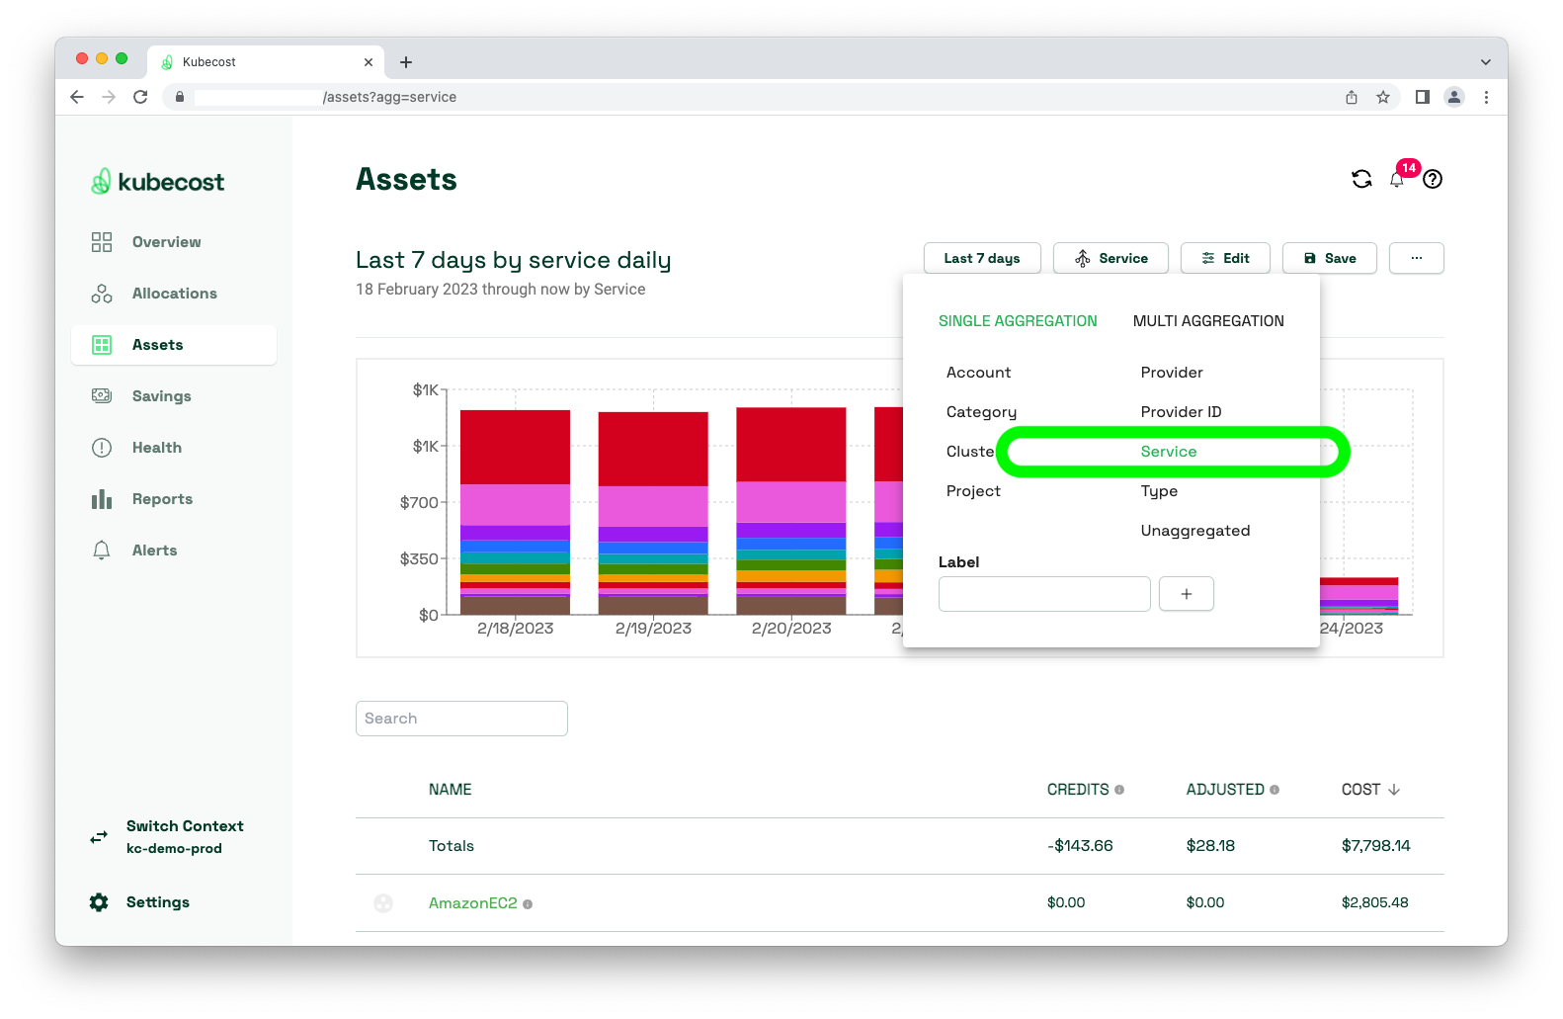Click the browser forward arrow

click(109, 97)
